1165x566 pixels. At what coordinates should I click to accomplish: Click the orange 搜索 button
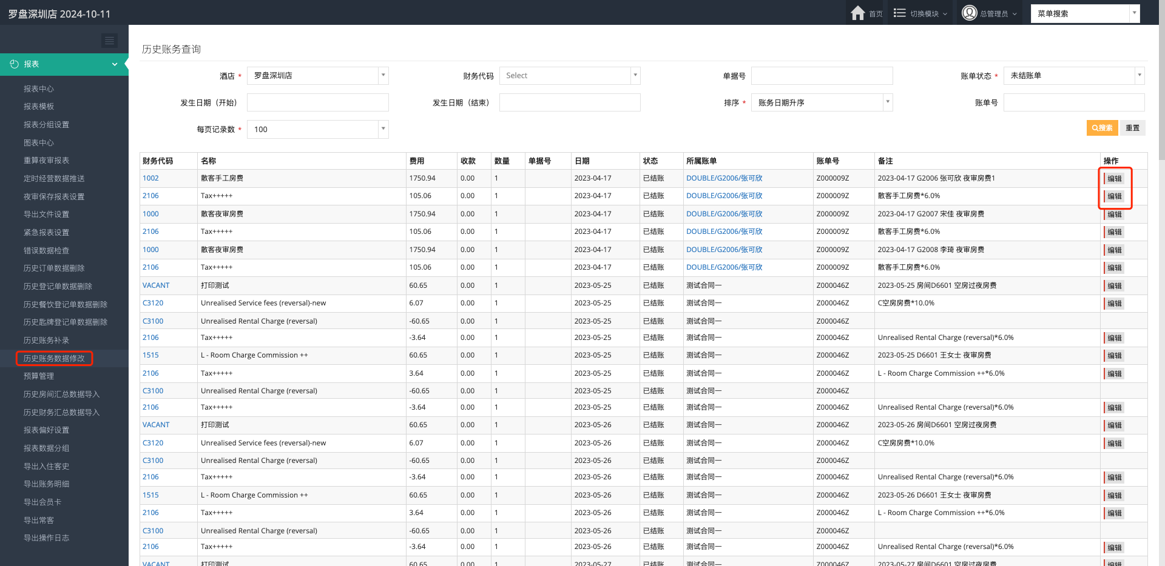point(1102,128)
